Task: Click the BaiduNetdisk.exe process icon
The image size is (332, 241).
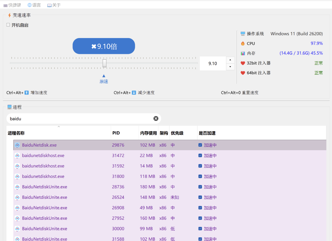Action: point(17,145)
